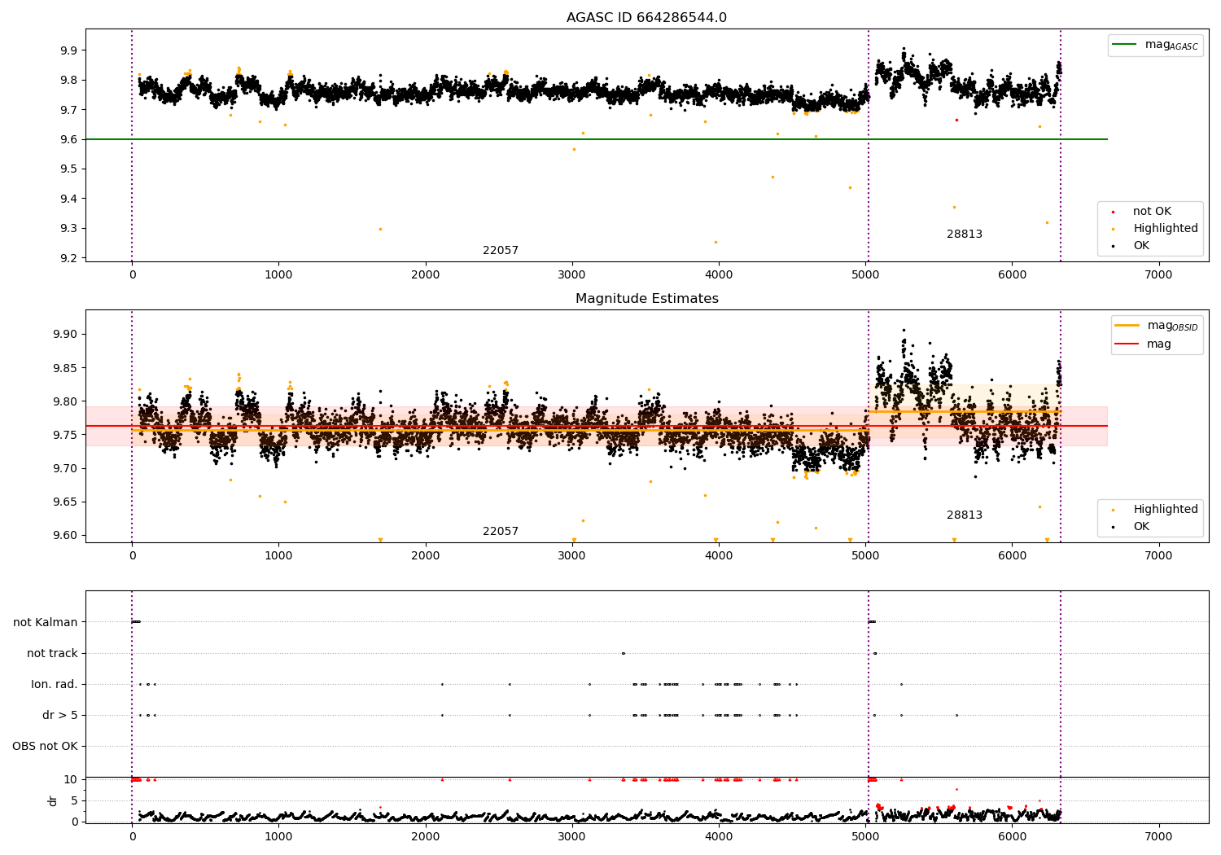Click the 10 tick on dr axis
The height and width of the screenshot is (855, 1221).
72,780
